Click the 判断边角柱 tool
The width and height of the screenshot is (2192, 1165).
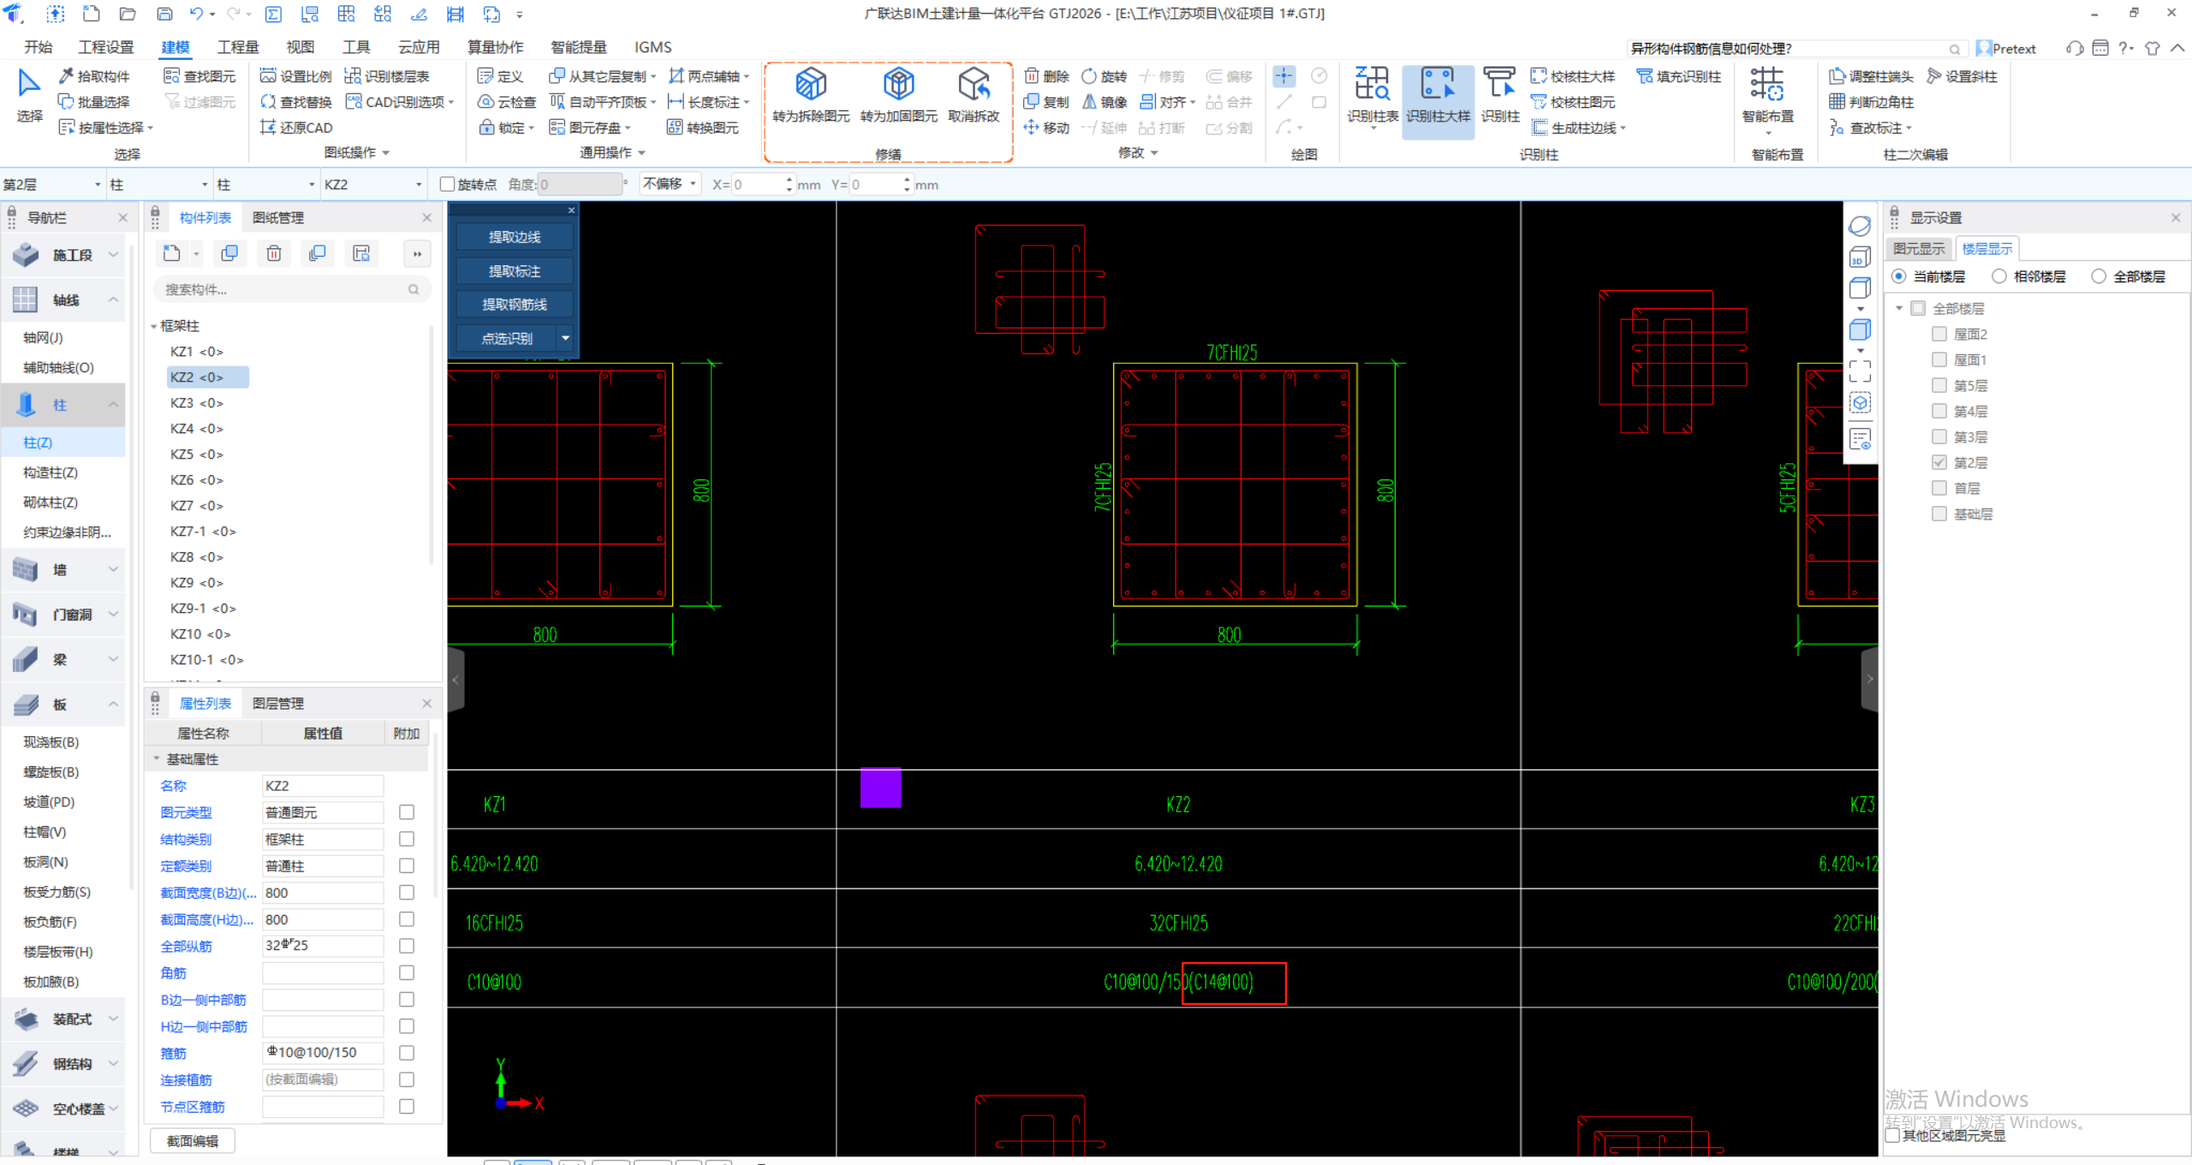pos(1871,102)
